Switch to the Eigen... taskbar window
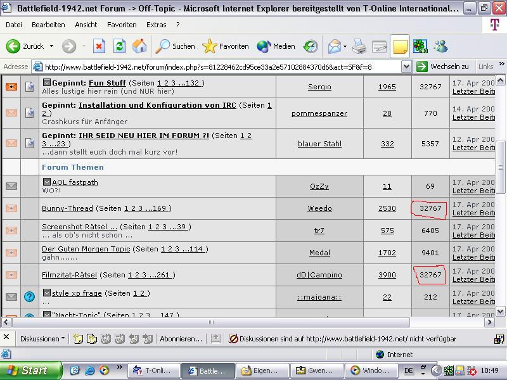Viewport: 507px width, 380px height. click(262, 370)
